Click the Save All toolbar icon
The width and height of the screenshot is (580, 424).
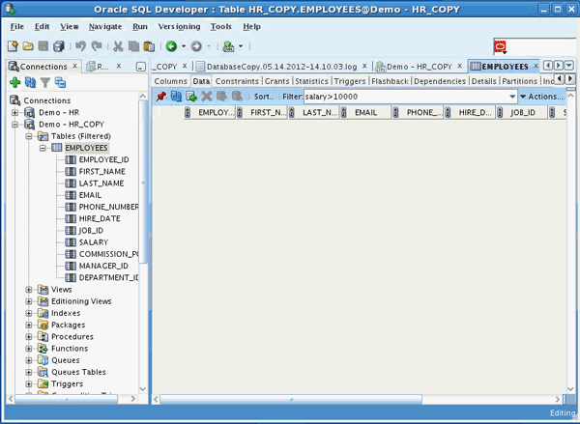pos(59,46)
